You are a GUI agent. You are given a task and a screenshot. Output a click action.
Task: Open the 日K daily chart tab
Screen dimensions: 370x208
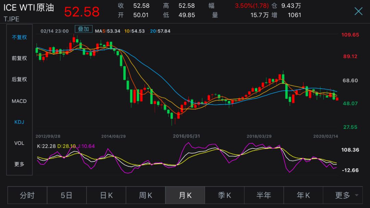pos(106,195)
